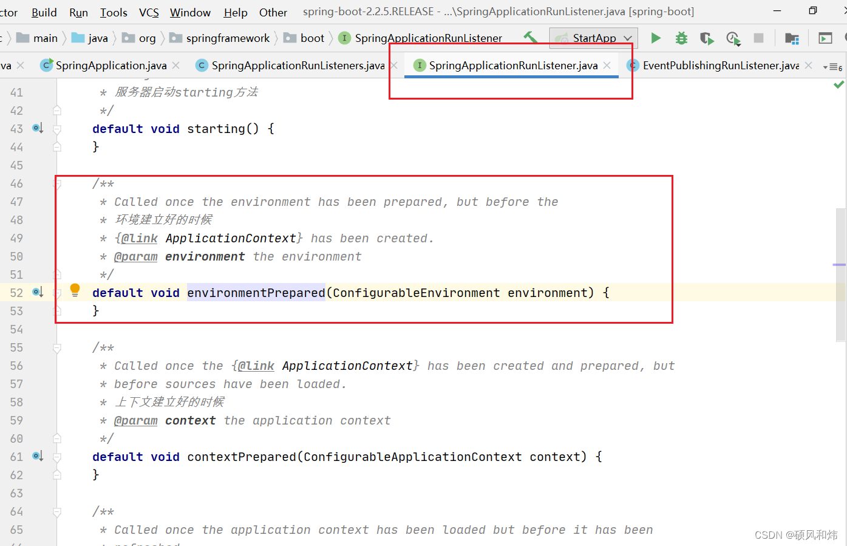This screenshot has width=847, height=546.
Task: Open the Tools menu
Action: [114, 12]
